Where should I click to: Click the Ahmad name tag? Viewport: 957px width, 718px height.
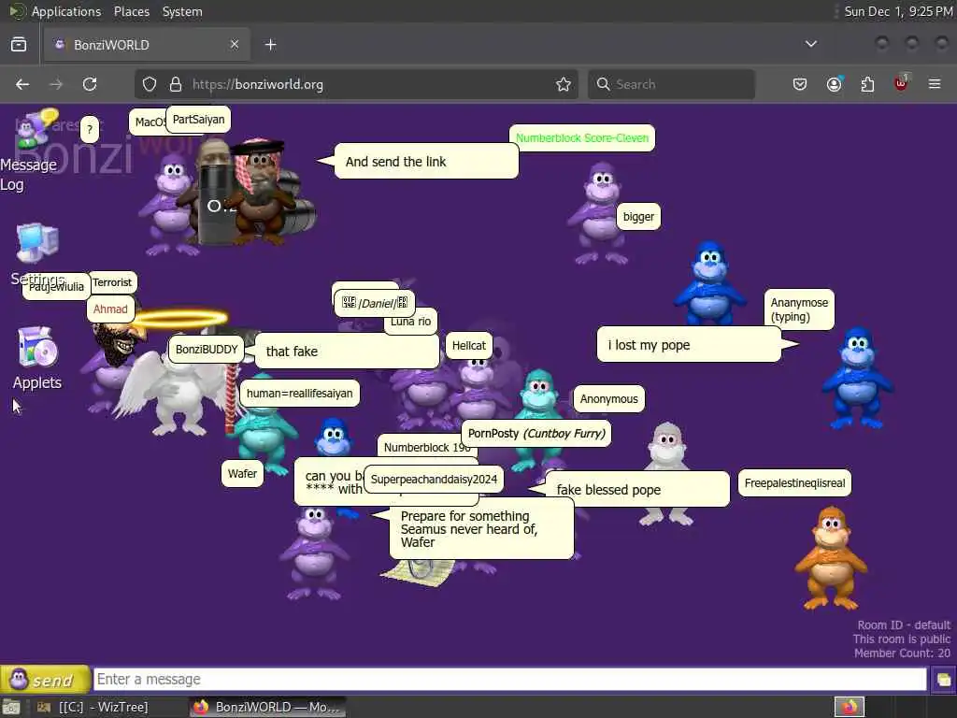110,309
